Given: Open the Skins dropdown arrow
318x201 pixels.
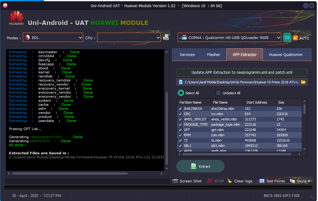Looking at the screenshot, I should point(309,181).
